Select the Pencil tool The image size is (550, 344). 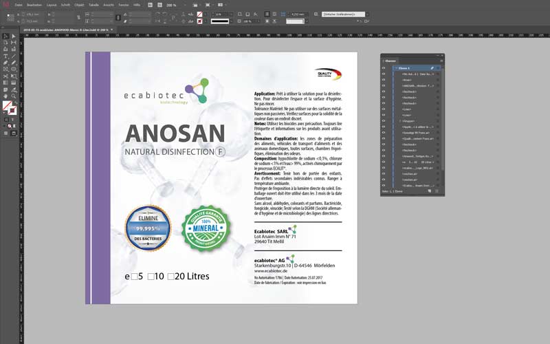pos(13,63)
